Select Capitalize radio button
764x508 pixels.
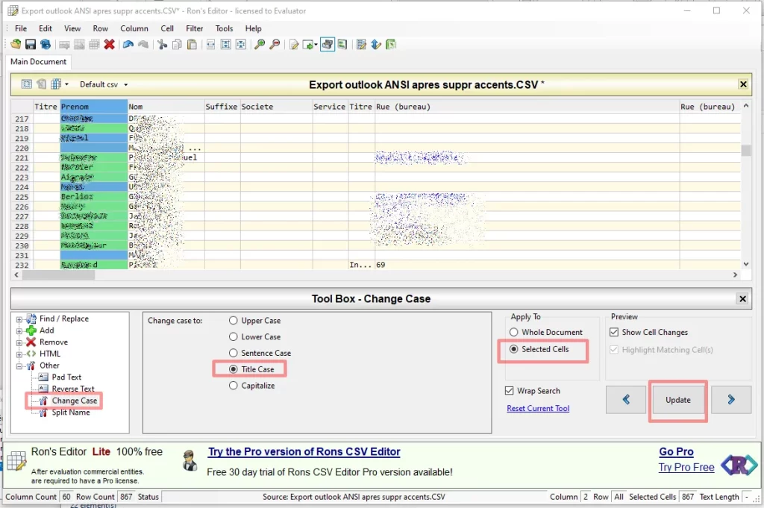point(234,385)
